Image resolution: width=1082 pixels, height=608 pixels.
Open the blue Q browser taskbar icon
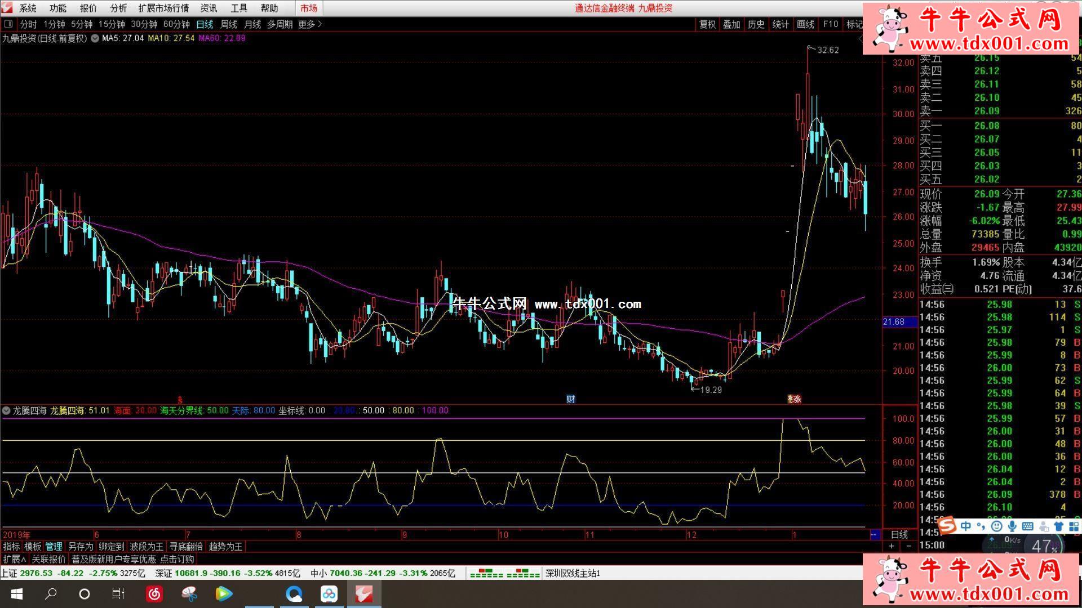click(x=294, y=594)
